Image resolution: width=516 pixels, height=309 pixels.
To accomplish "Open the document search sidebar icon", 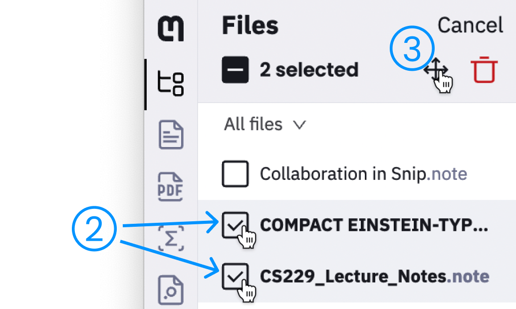I will (172, 290).
